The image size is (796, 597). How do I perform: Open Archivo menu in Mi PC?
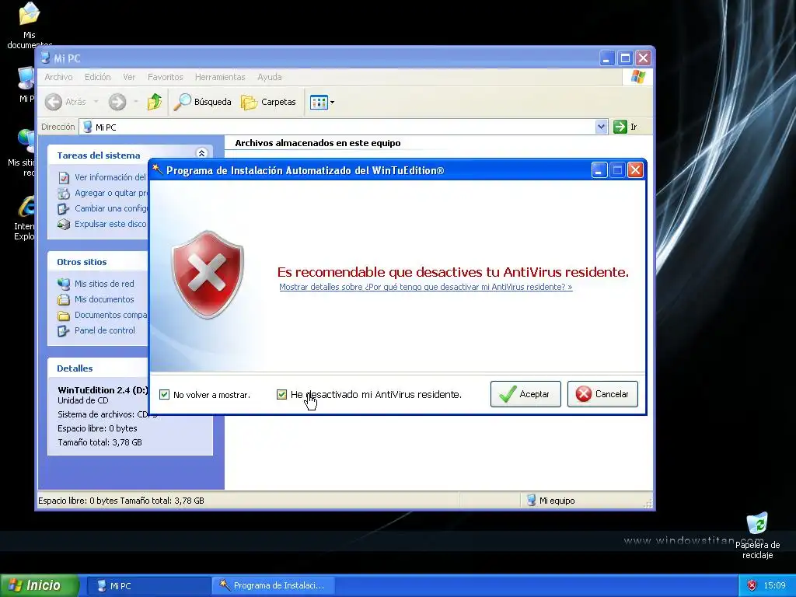(x=58, y=77)
